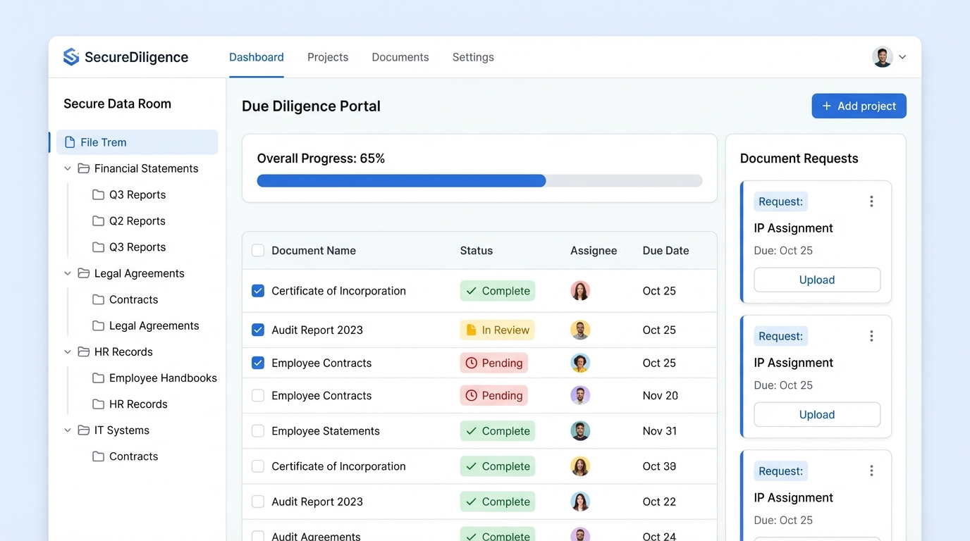This screenshot has width=970, height=541.
Task: Click the Add project button
Action: 859,106
